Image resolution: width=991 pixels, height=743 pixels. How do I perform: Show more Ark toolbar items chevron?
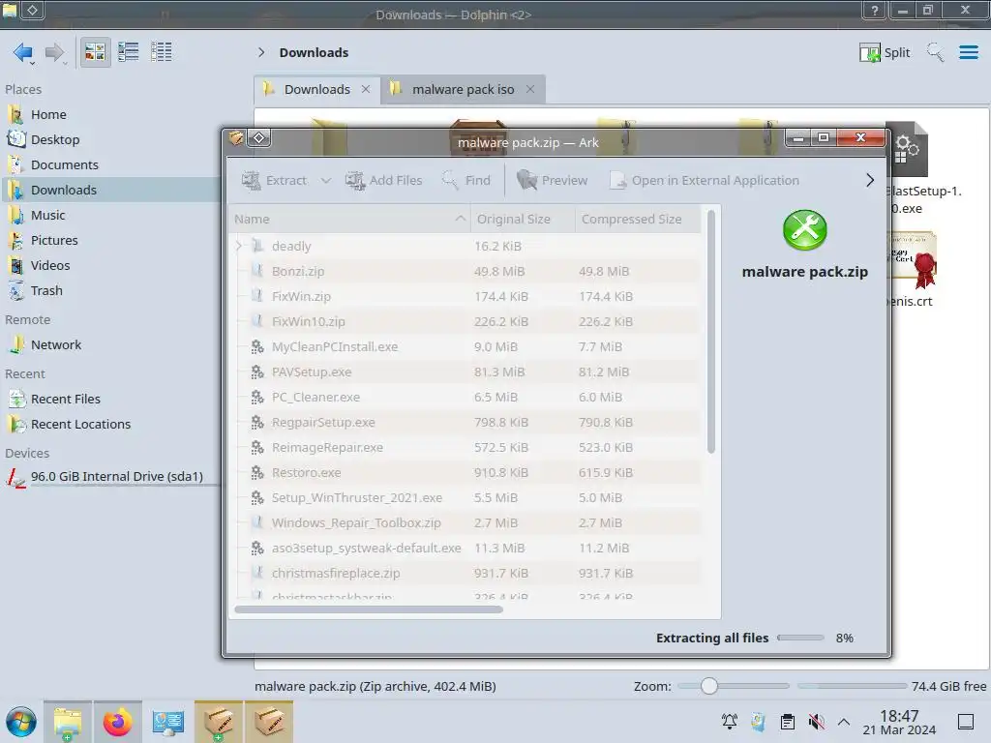(x=870, y=181)
